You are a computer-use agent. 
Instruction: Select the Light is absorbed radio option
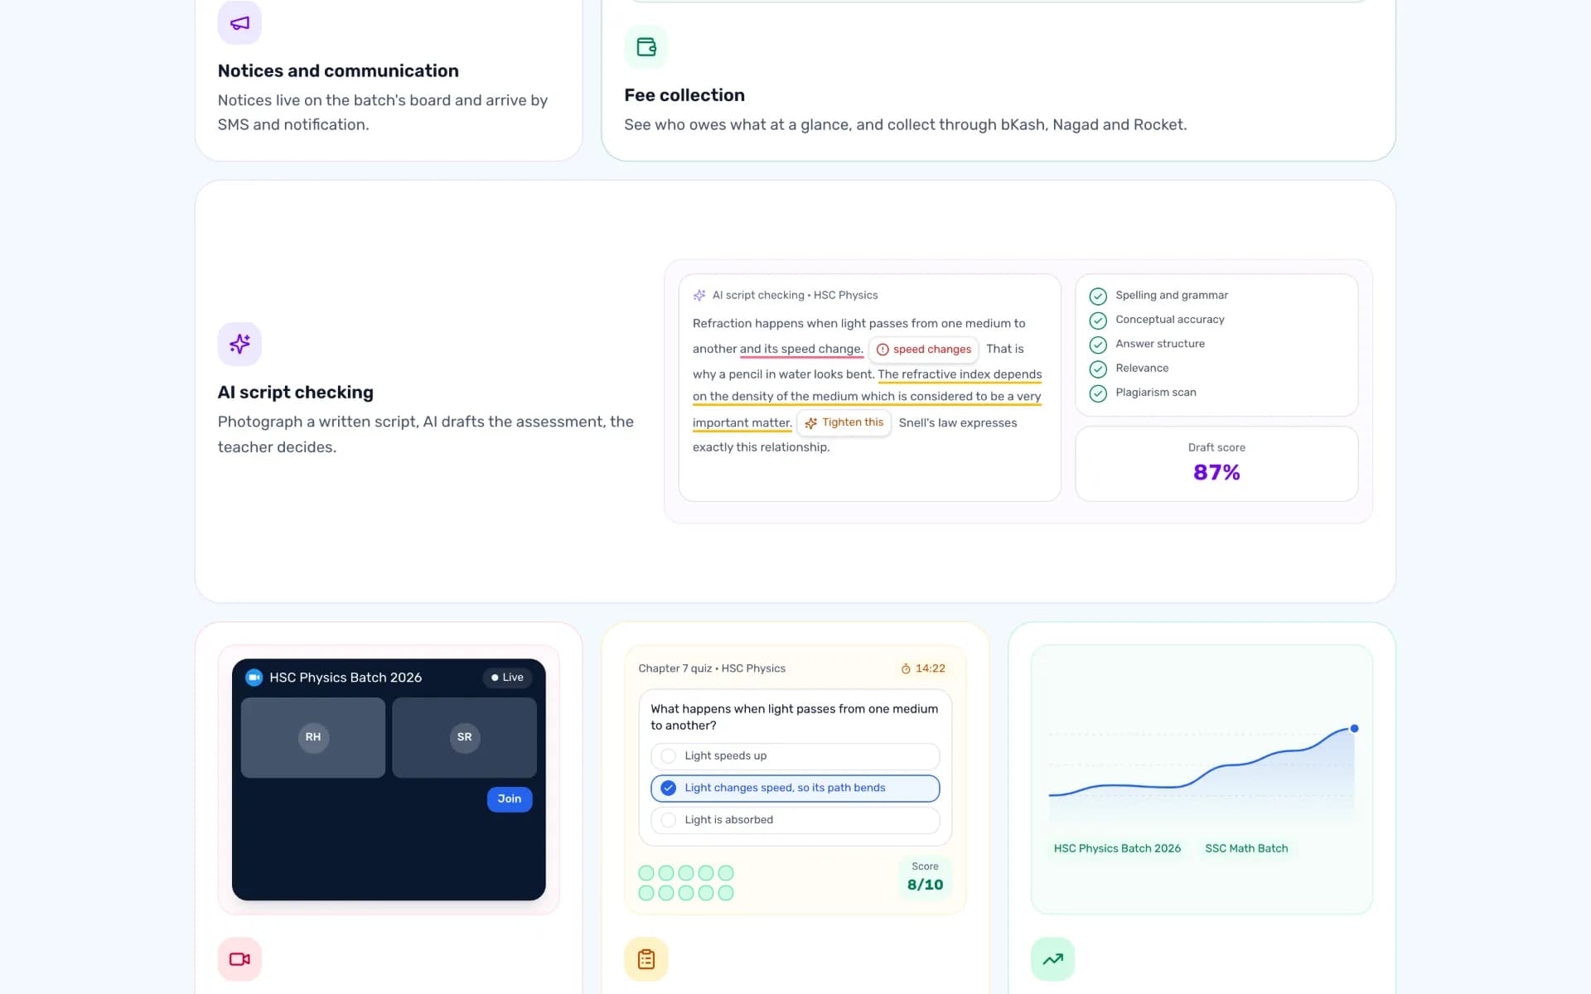[795, 820]
